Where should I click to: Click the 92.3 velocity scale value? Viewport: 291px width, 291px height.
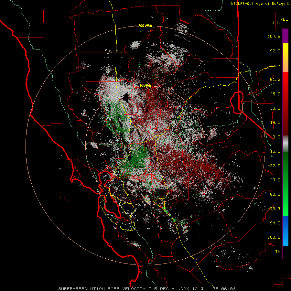coord(275,51)
